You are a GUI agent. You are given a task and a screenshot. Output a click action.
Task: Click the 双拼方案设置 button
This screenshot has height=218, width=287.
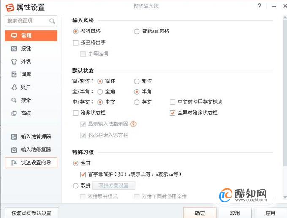pos(114,185)
